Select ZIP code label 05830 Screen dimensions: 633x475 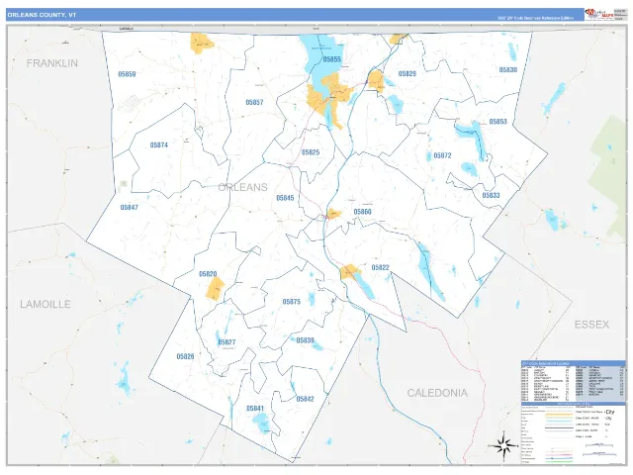507,70
